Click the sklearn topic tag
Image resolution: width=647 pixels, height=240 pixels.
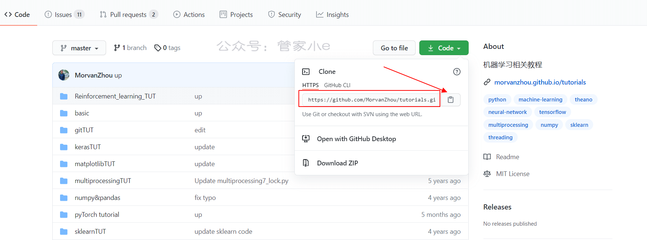[x=579, y=125]
